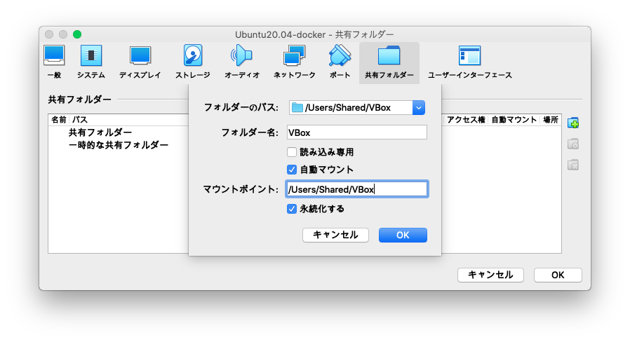
Task: Uncheck the 自動マウント checkbox
Action: (x=292, y=170)
